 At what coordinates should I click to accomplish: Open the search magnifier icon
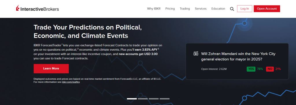pyautogui.click(x=232, y=9)
